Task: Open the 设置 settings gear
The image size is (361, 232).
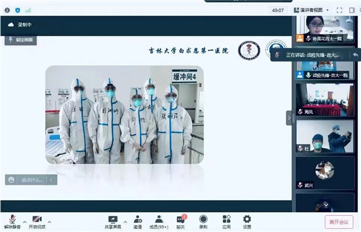Action: 247,222
